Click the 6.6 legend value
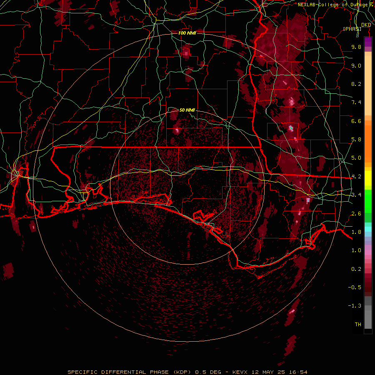The height and width of the screenshot is (375, 375). tap(356, 121)
